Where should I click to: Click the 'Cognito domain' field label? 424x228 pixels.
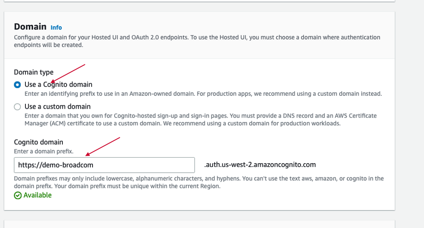tap(38, 142)
